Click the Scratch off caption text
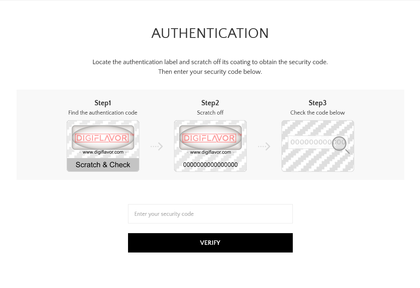420x288 pixels. [210, 113]
